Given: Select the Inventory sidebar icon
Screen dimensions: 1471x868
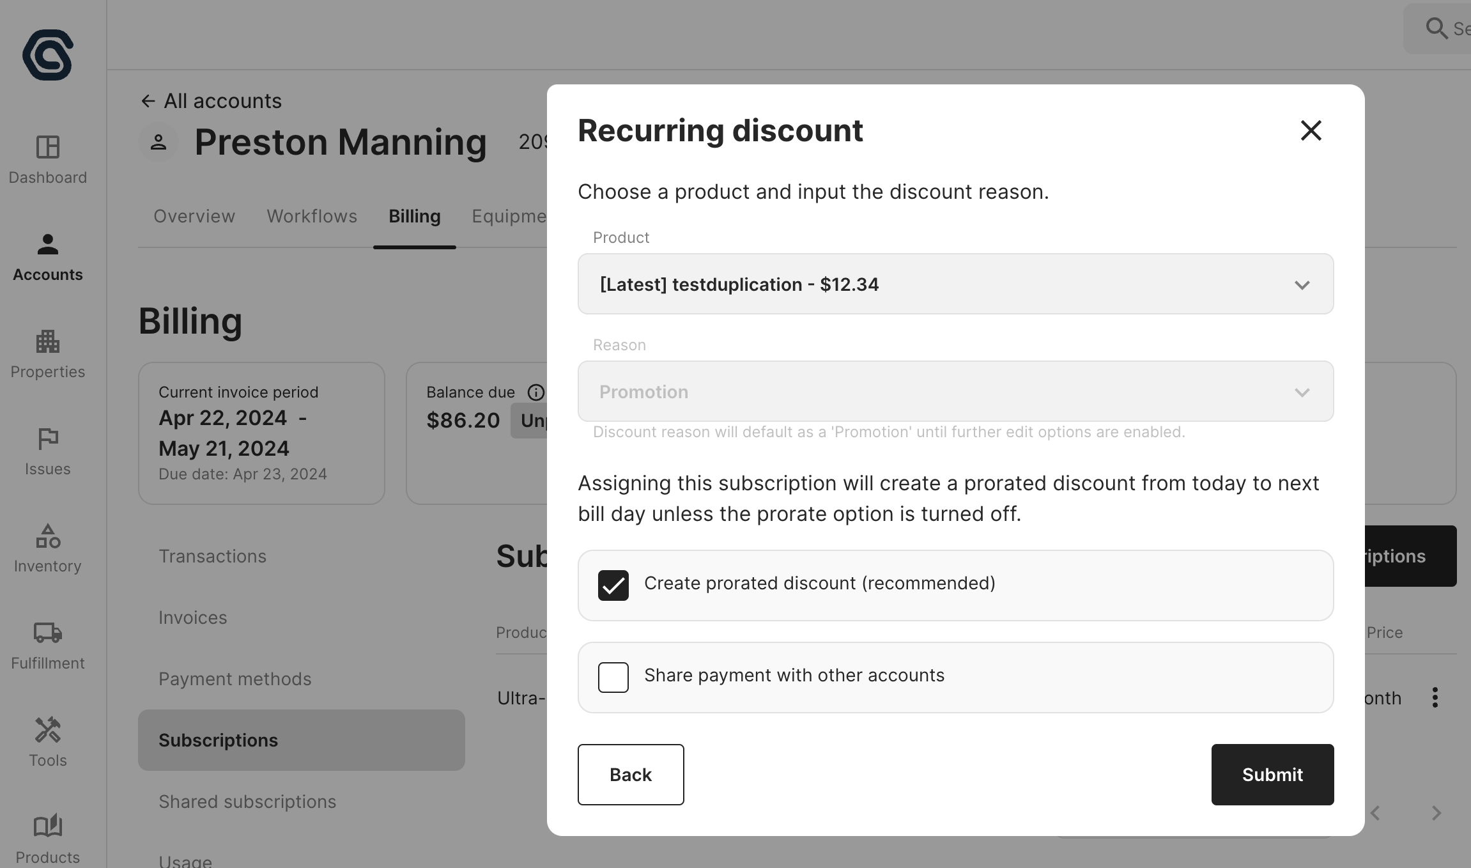Looking at the screenshot, I should (48, 536).
